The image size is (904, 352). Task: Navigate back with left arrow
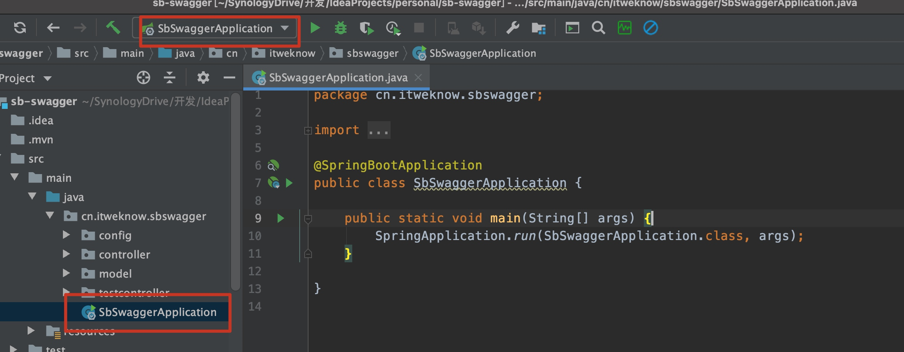[x=53, y=28]
